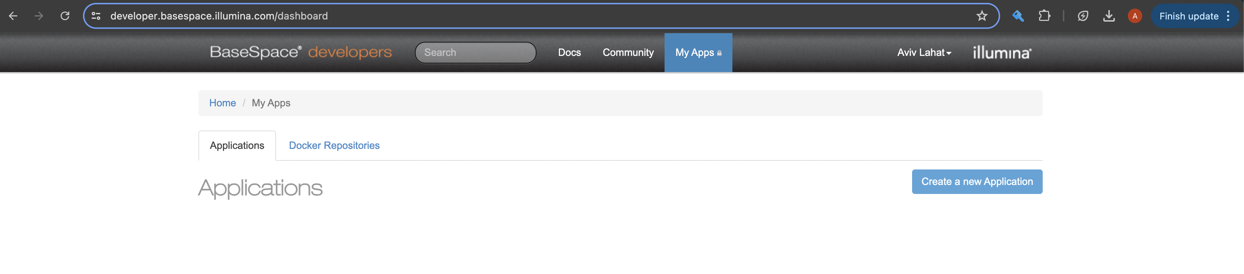Image resolution: width=1244 pixels, height=274 pixels.
Task: Click the browser forward arrow
Action: point(39,16)
